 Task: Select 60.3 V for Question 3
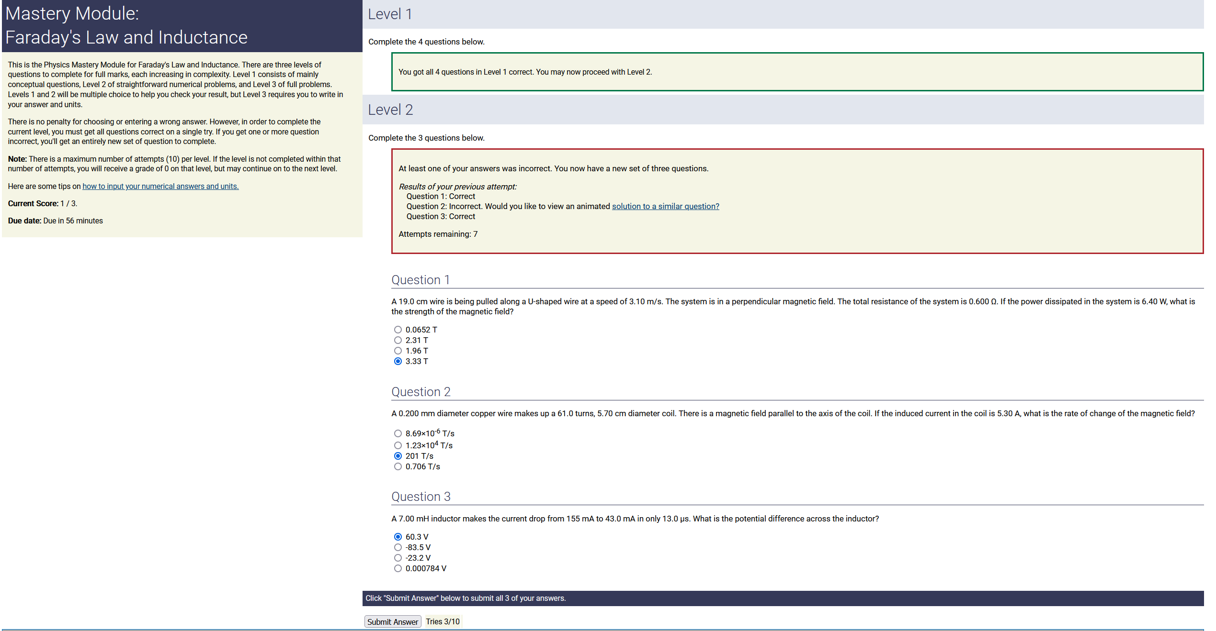398,537
